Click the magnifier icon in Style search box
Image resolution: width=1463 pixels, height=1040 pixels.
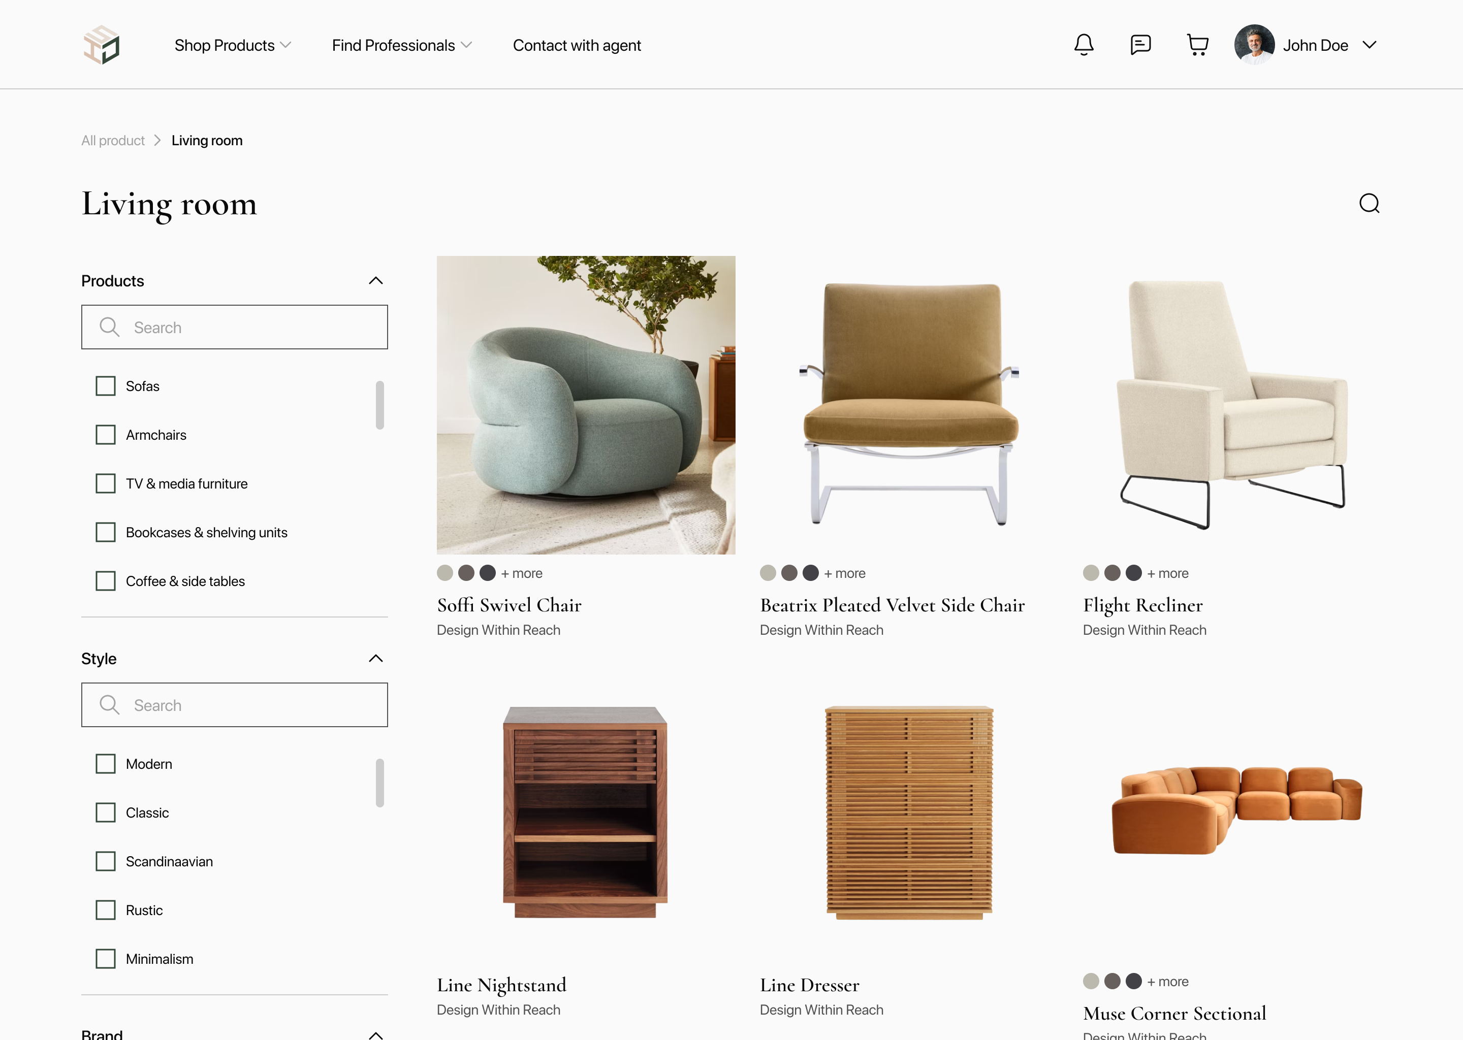point(110,705)
